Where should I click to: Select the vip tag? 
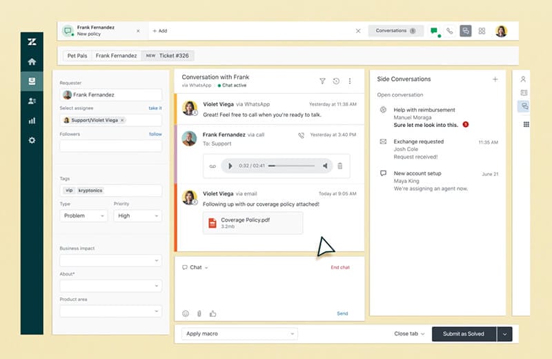point(69,191)
